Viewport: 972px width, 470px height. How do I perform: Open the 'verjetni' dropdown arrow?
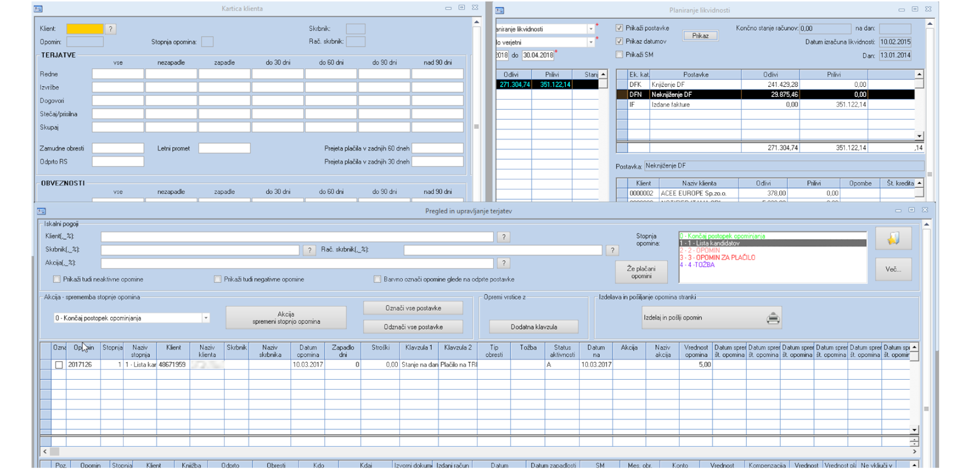(591, 43)
